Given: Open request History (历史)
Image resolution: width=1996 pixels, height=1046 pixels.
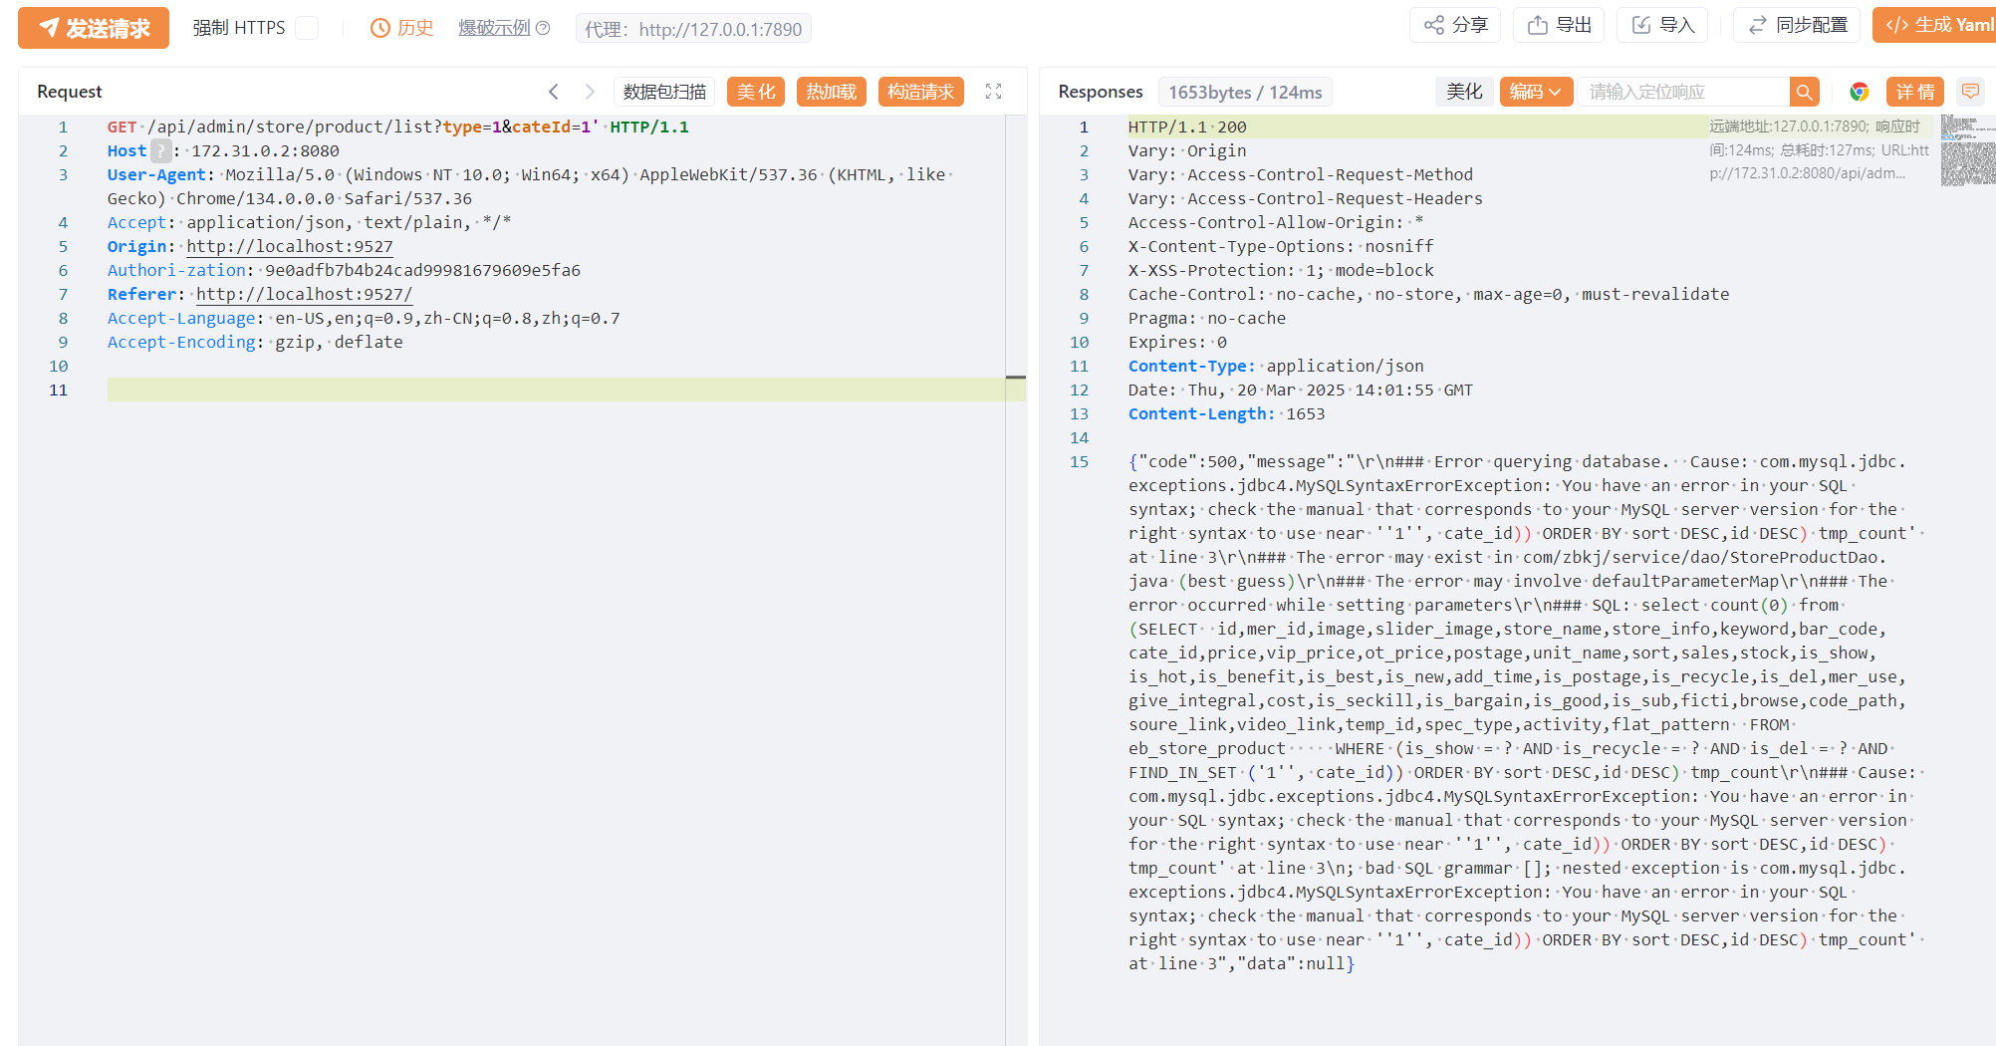Looking at the screenshot, I should [402, 28].
